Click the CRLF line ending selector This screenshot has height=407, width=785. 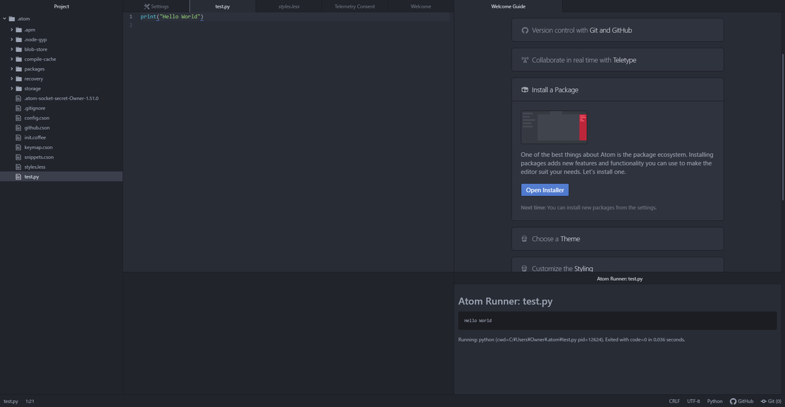(x=674, y=401)
